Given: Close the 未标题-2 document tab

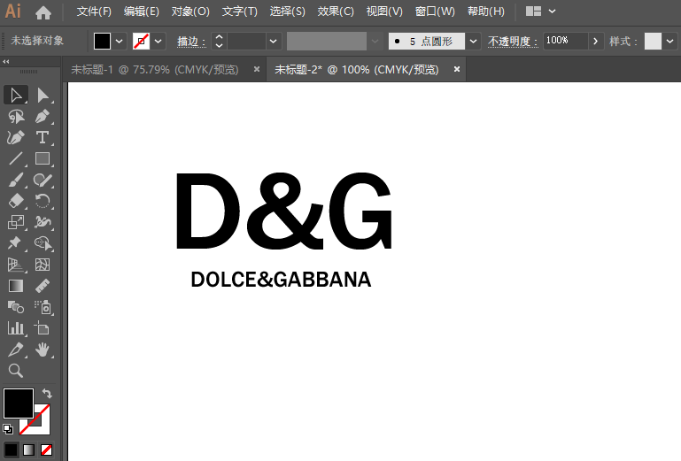Looking at the screenshot, I should 456,69.
